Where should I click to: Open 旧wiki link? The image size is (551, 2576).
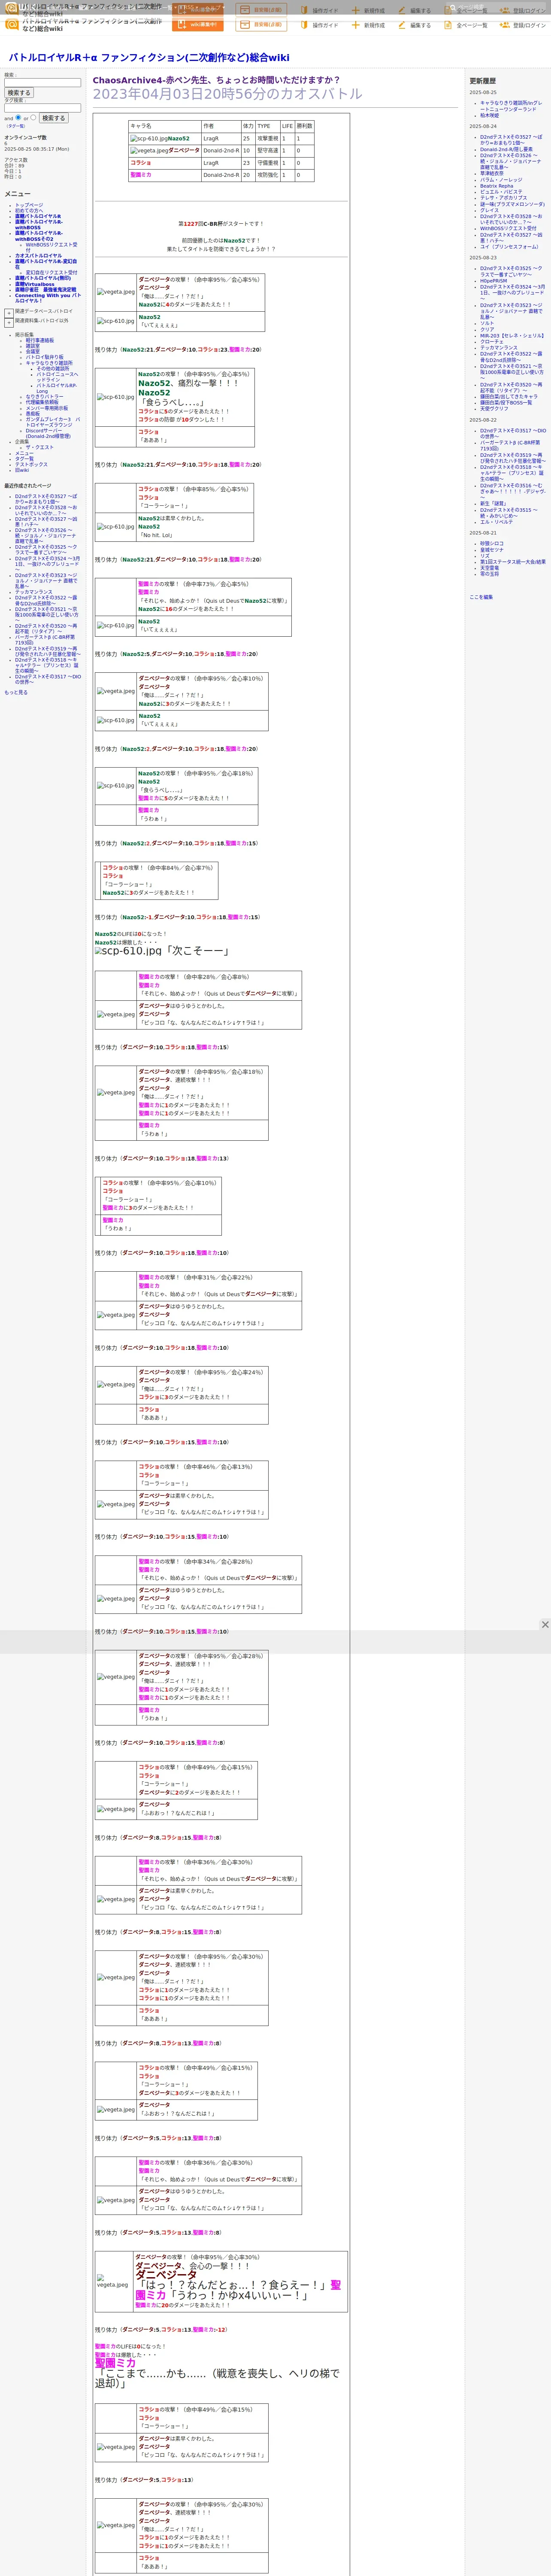(22, 470)
